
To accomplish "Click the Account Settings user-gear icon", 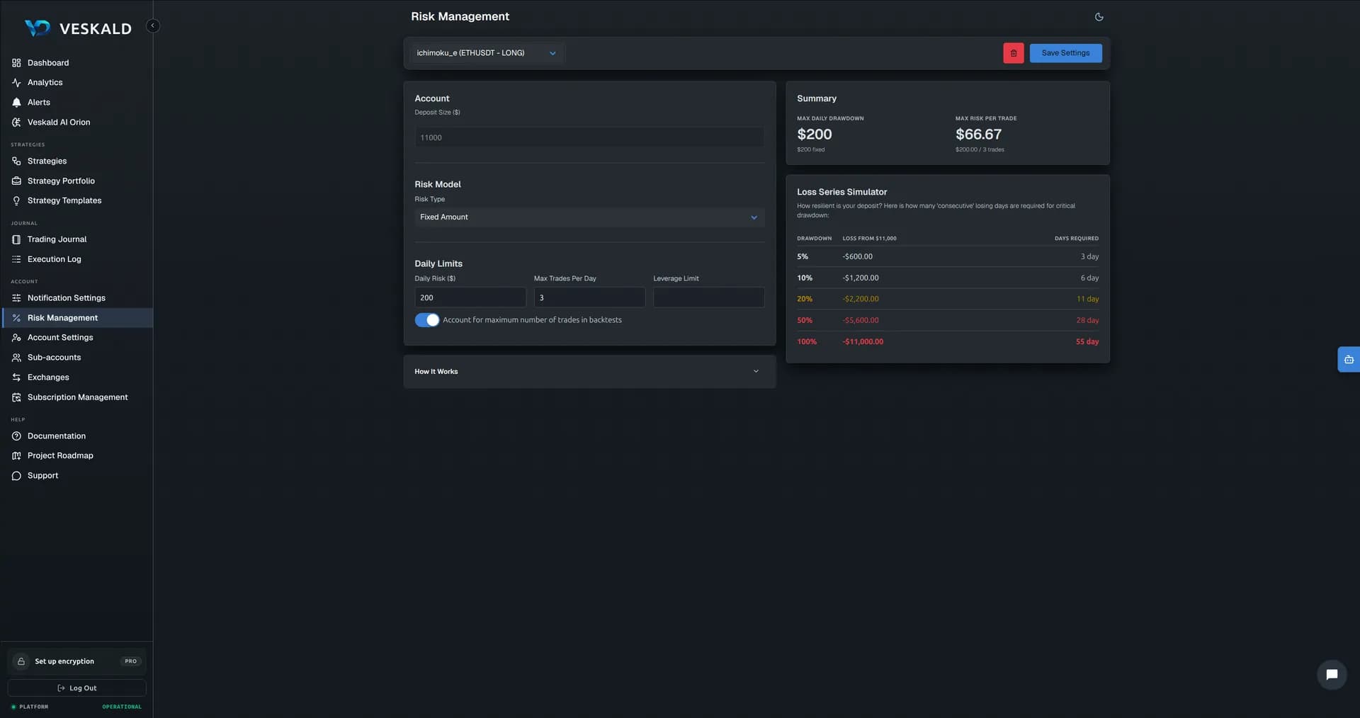I will click(x=16, y=338).
